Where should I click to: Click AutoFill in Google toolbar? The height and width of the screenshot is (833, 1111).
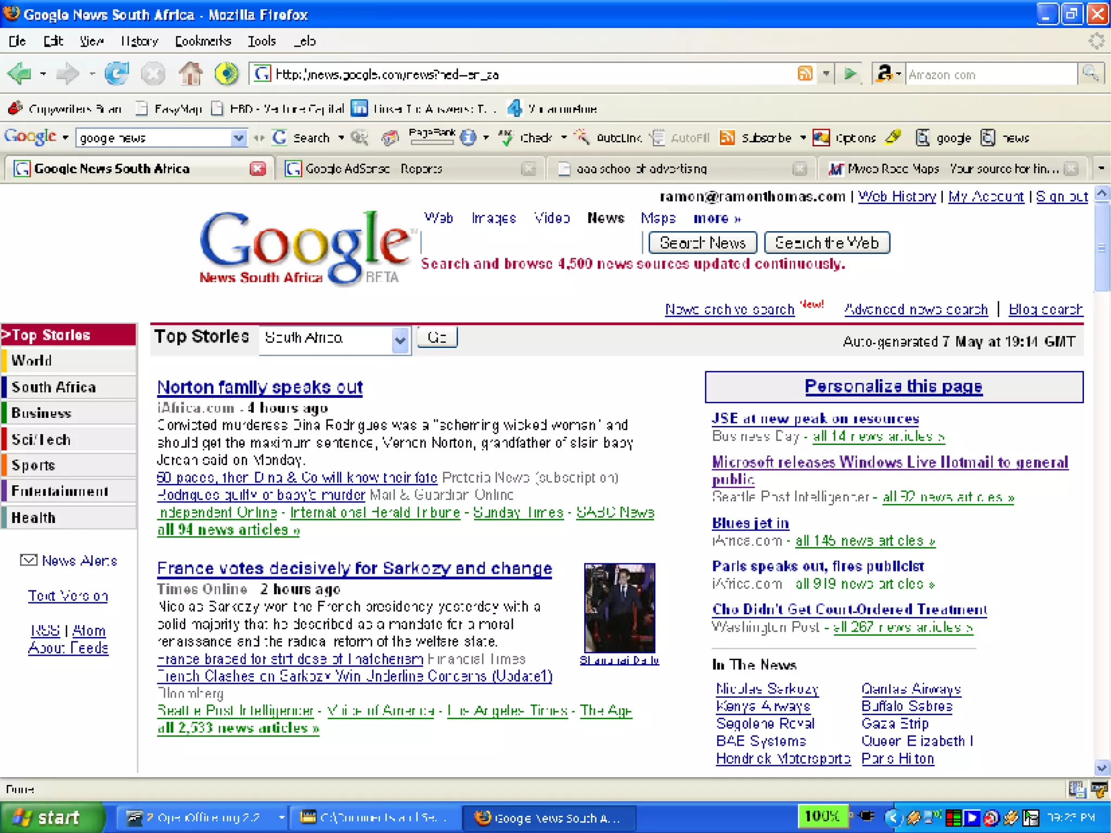tap(680, 138)
